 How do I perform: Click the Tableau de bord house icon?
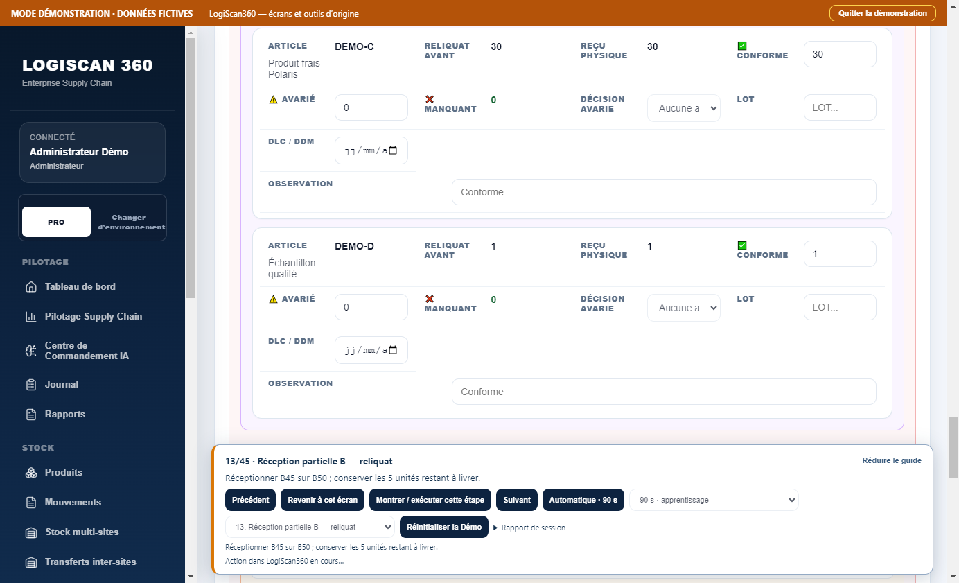pyautogui.click(x=30, y=287)
